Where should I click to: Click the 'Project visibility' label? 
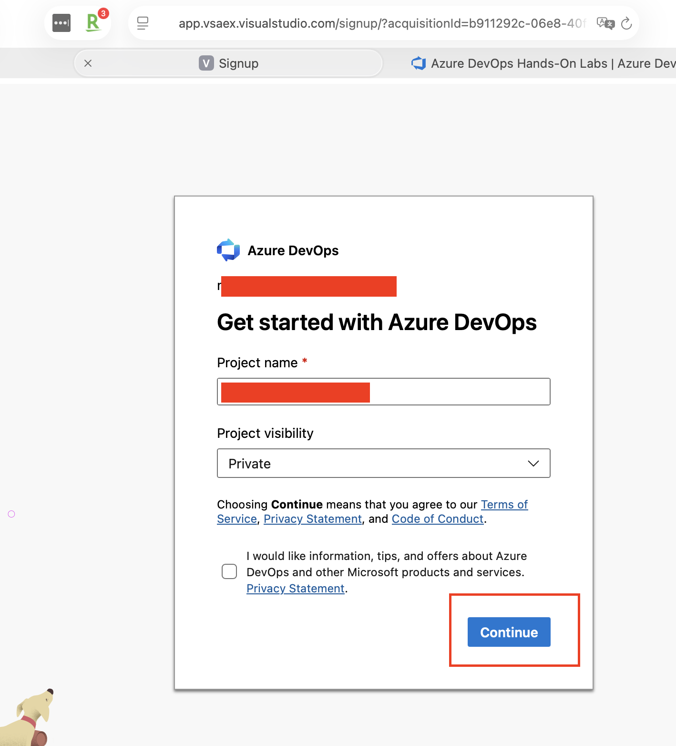265,433
